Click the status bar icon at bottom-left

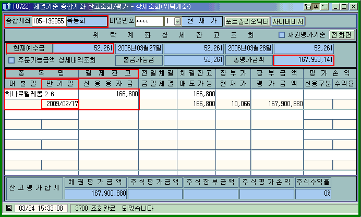[8, 208]
